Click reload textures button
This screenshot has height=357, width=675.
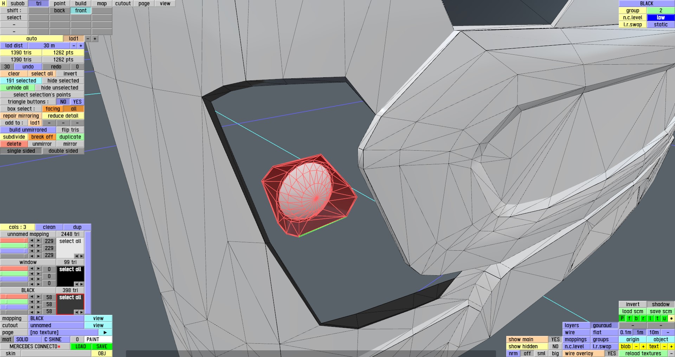click(643, 353)
